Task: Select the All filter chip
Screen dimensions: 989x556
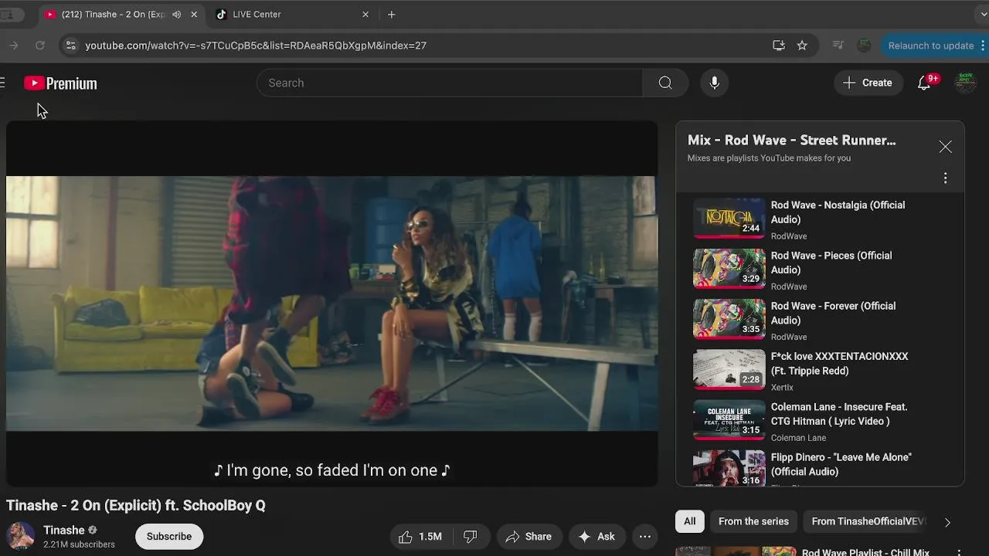Action: click(690, 521)
